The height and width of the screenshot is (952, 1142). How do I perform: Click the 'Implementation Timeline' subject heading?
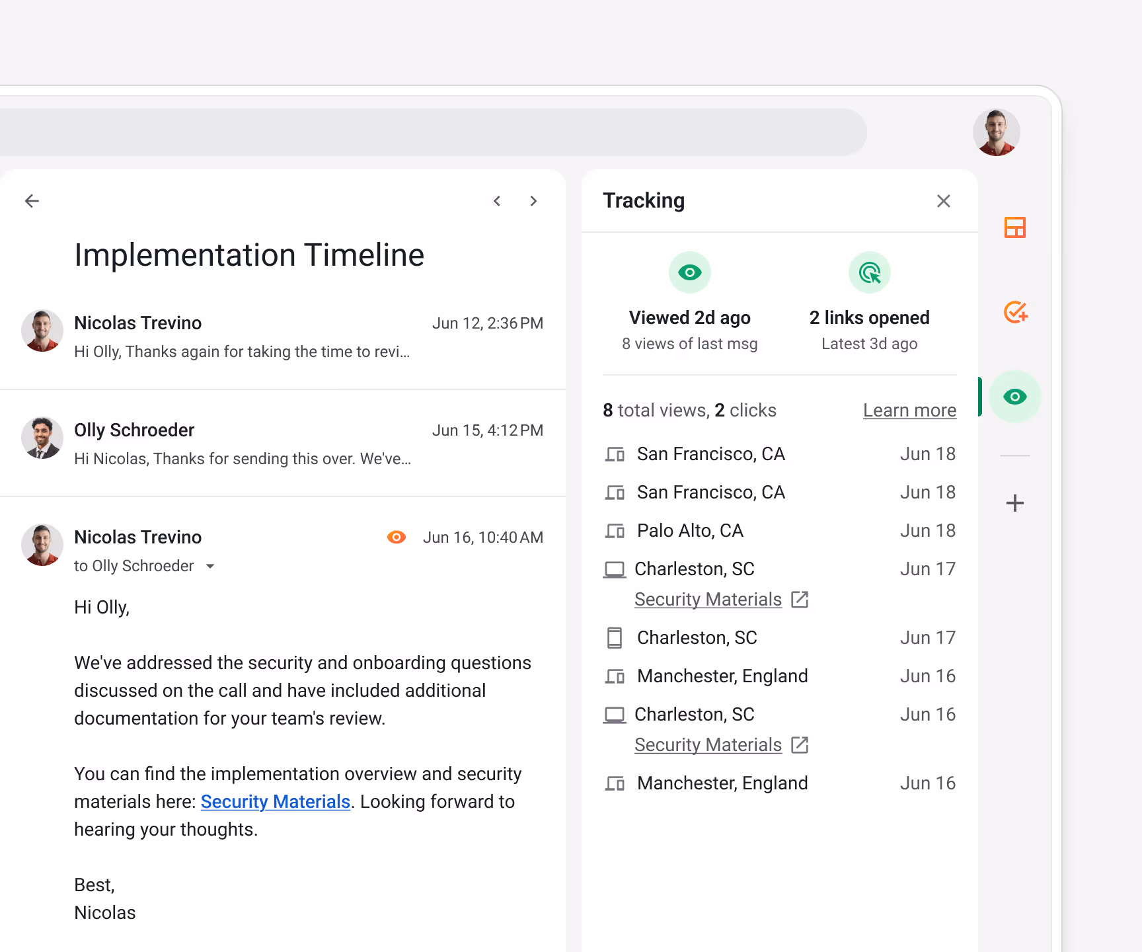[x=249, y=255]
